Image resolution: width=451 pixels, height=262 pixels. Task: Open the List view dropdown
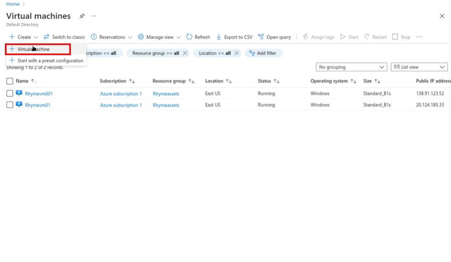point(419,67)
